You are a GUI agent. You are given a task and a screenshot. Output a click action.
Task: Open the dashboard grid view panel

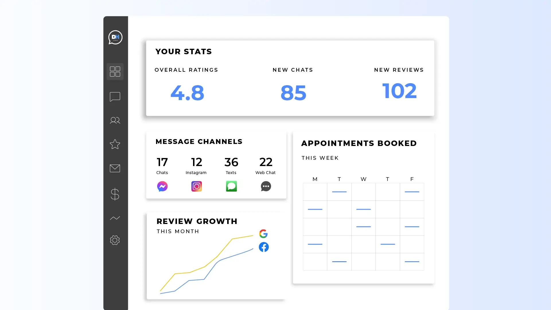coord(115,71)
